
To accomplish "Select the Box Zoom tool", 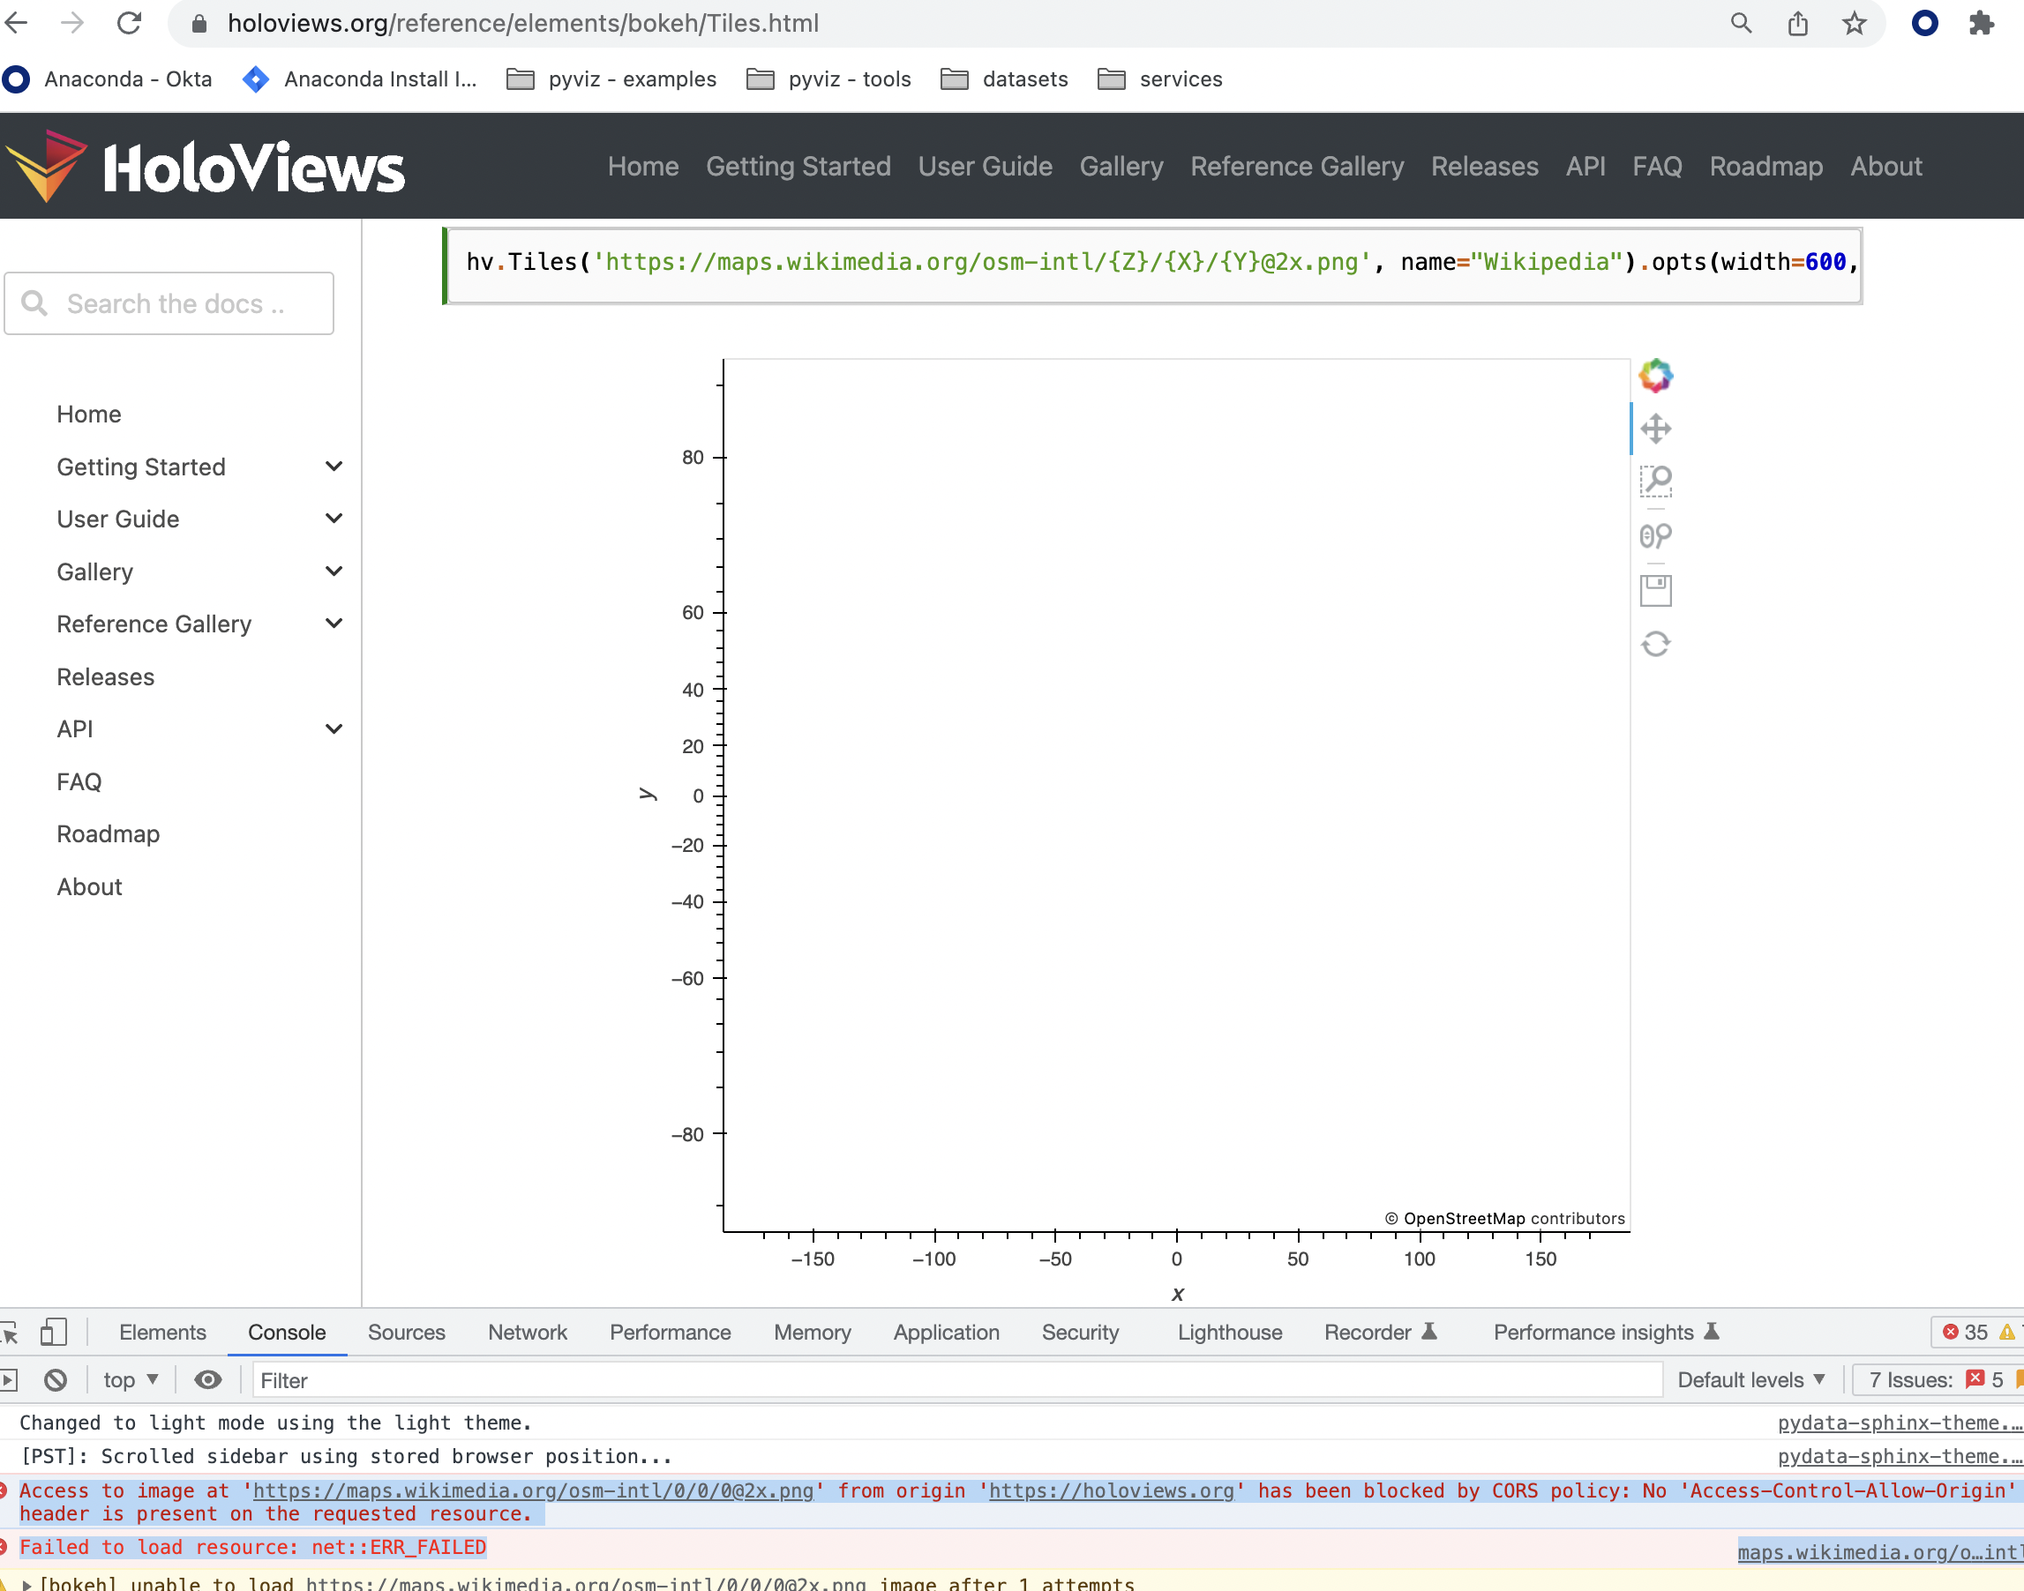I will pos(1655,482).
